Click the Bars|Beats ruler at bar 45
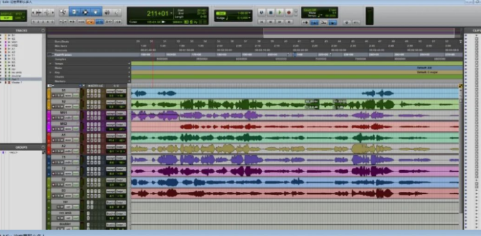This screenshot has height=236, width=481. click(353, 42)
